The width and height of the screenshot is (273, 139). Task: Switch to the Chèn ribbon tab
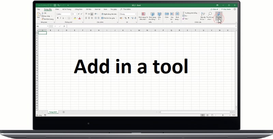57,9
